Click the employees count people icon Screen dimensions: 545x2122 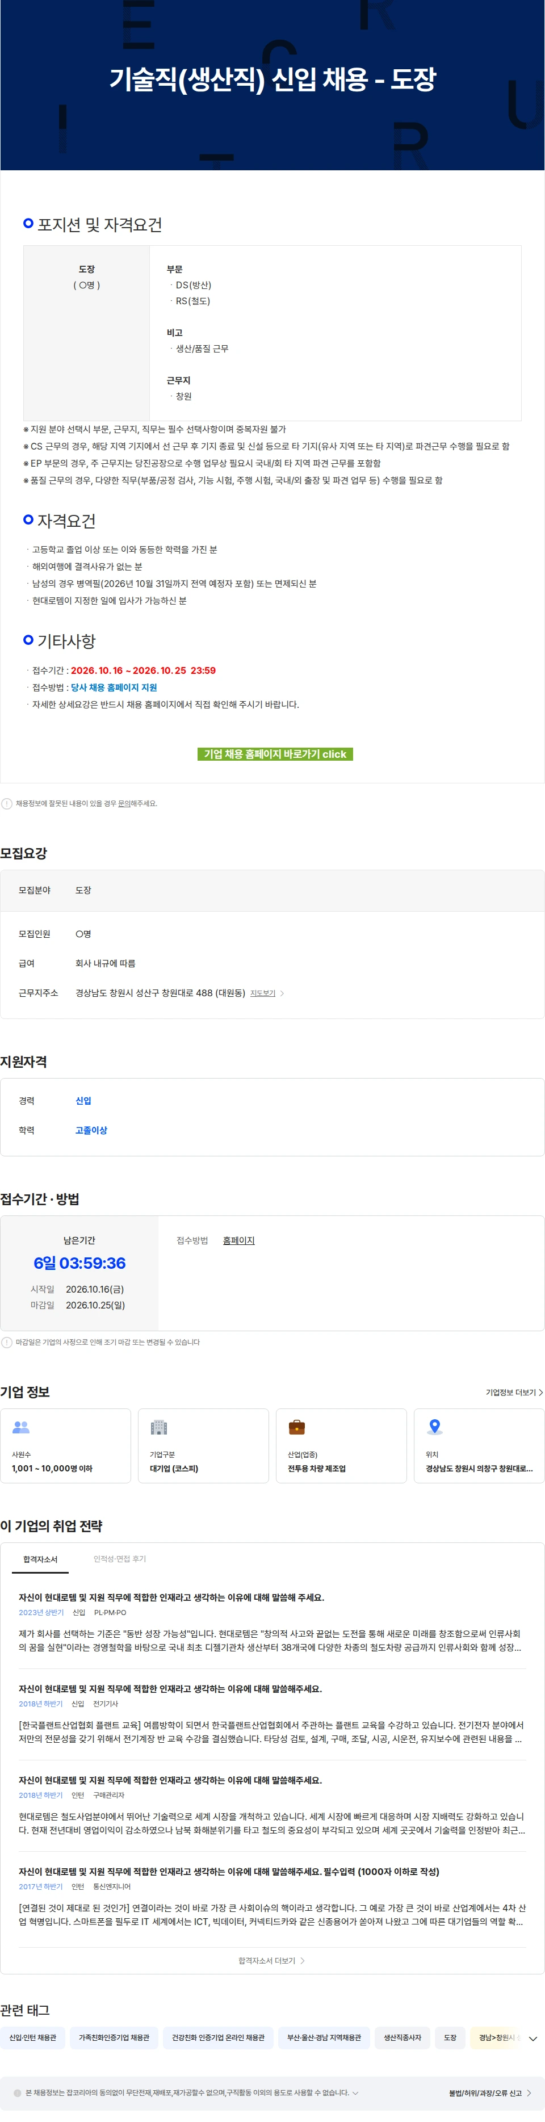click(20, 1427)
